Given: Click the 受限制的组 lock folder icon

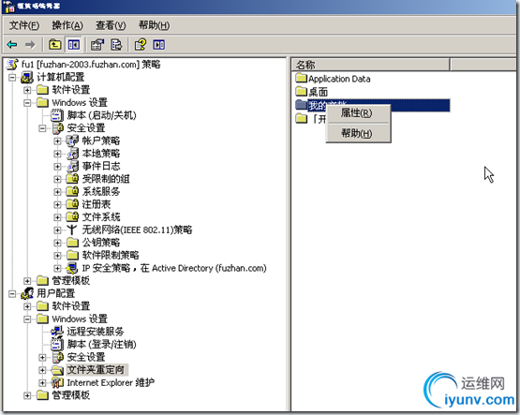Looking at the screenshot, I should click(72, 179).
